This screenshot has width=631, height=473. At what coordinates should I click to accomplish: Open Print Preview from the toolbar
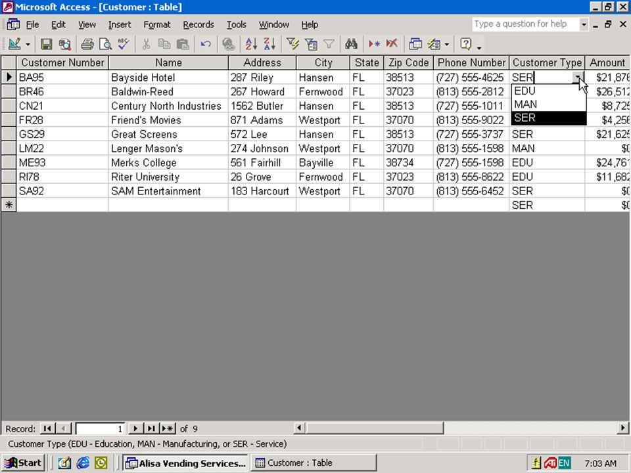tap(105, 44)
